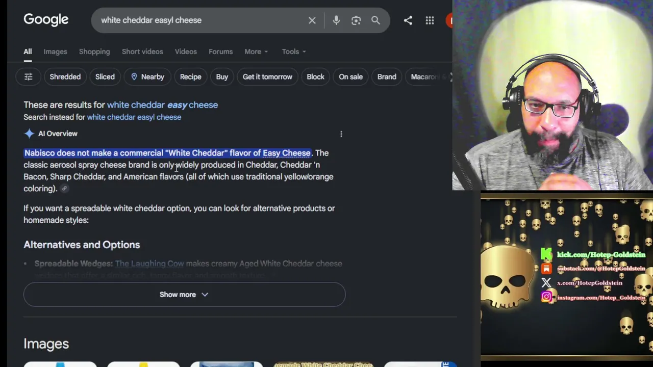653x367 pixels.
Task: Apply the Shredded filter chip
Action: click(x=65, y=77)
